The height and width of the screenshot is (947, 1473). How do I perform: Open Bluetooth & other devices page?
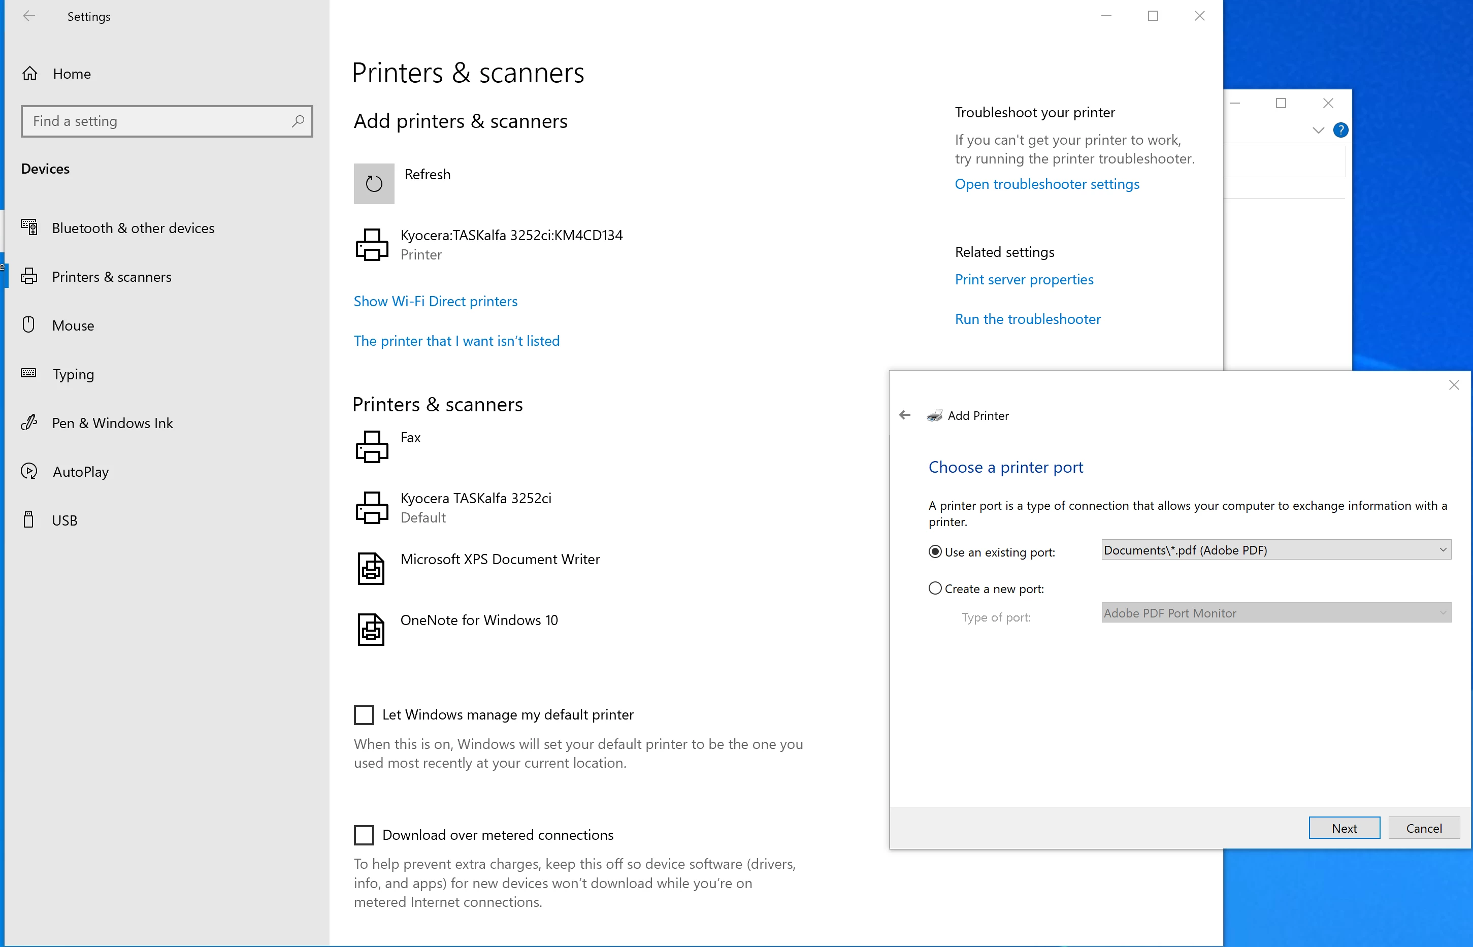133,228
